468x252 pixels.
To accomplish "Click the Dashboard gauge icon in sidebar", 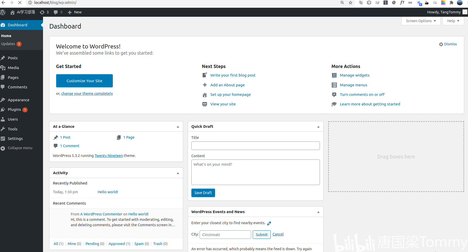I will pos(3,25).
